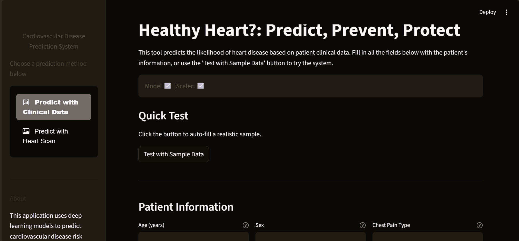Click the Scaler loaded checkmark icon
Image resolution: width=519 pixels, height=241 pixels.
point(201,86)
